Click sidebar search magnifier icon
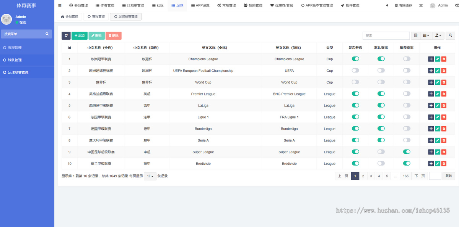This screenshot has width=459, height=227. point(47,34)
